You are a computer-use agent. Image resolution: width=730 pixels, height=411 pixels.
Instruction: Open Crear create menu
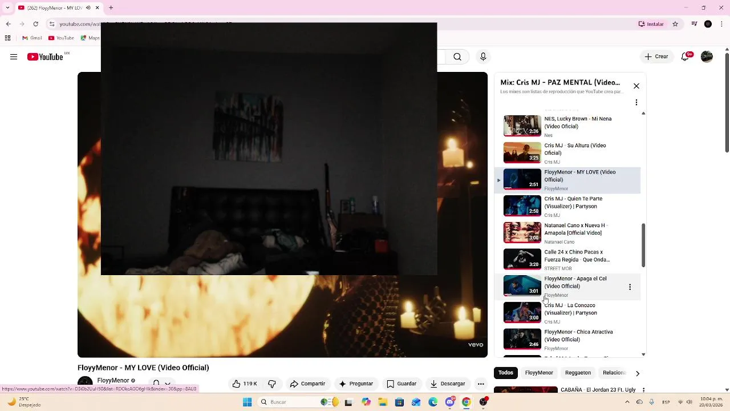pos(656,57)
